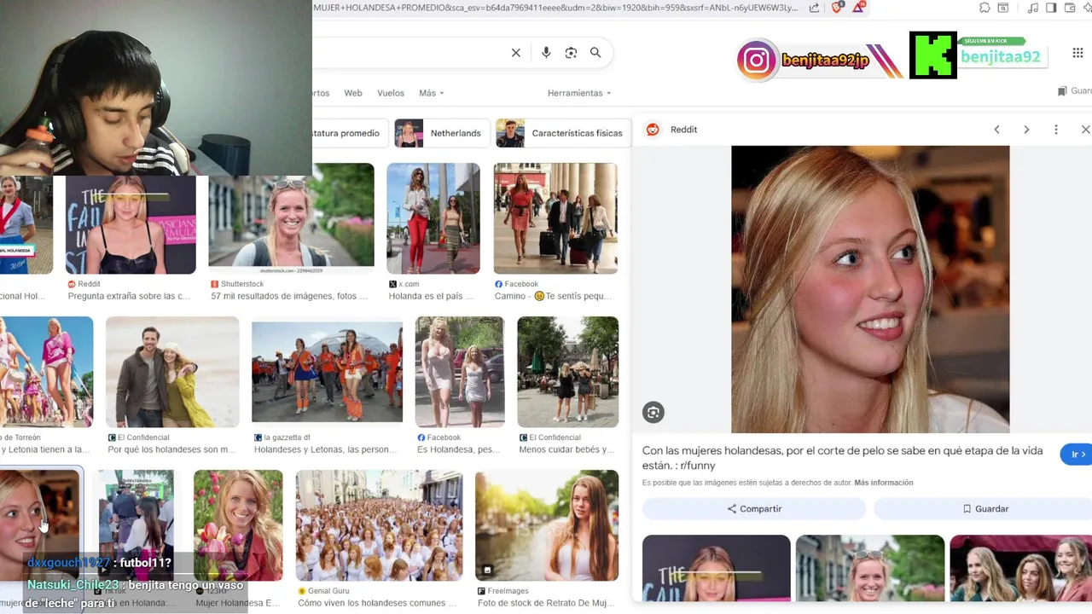Open the Reddit Pregunta extraña thumbnail

click(x=131, y=225)
